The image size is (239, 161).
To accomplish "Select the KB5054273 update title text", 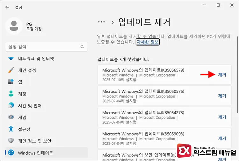I will pyautogui.click(x=143, y=112).
